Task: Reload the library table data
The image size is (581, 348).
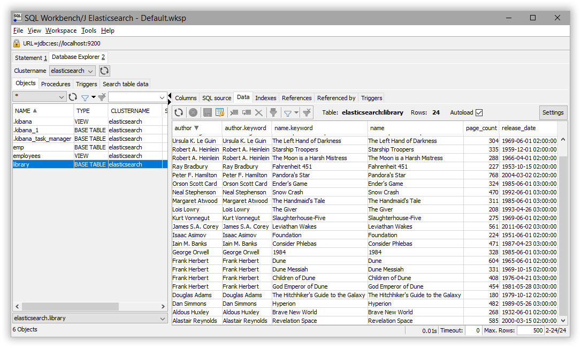Action: (179, 112)
